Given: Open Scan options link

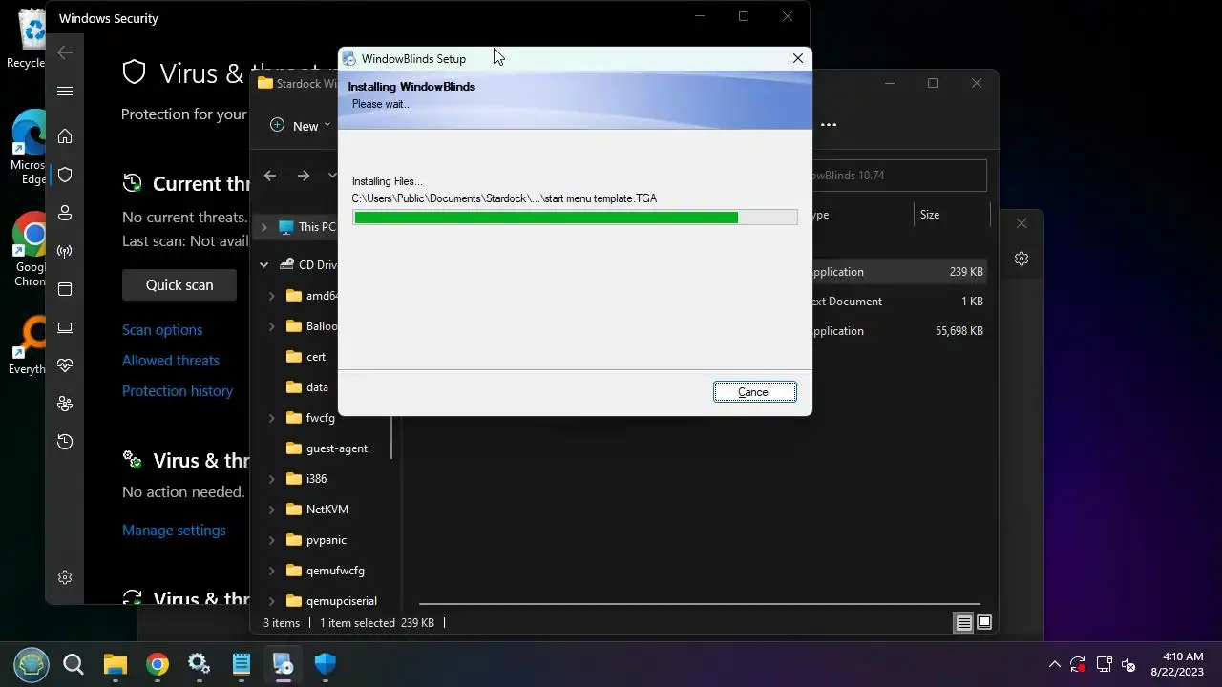Looking at the screenshot, I should point(162,330).
